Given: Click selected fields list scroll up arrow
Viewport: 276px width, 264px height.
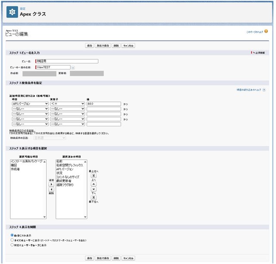Looking at the screenshot, I should tap(85, 161).
